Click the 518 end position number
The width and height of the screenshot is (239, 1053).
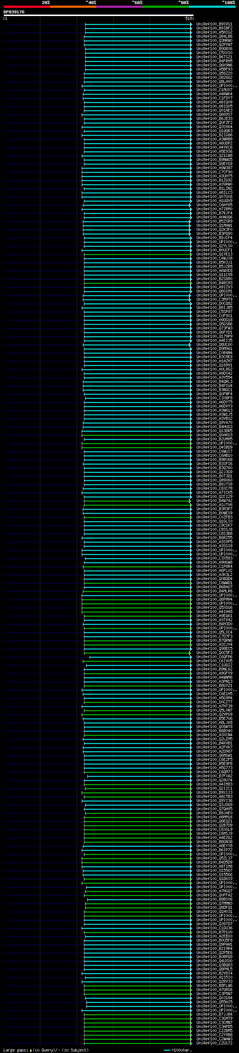188,18
